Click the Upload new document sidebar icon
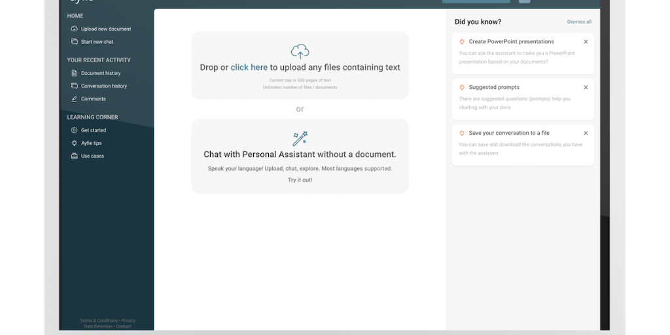Screen dimensions: 670x335 click(x=75, y=29)
